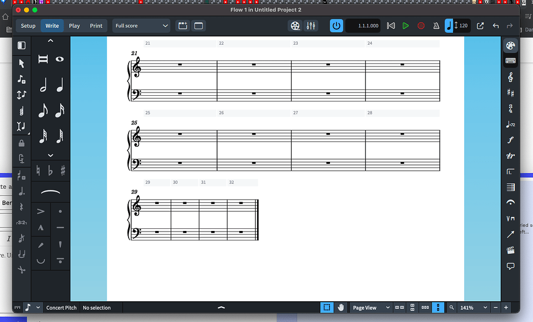This screenshot has width=533, height=322.
Task: Open the Ornaments panel
Action: tap(511, 156)
